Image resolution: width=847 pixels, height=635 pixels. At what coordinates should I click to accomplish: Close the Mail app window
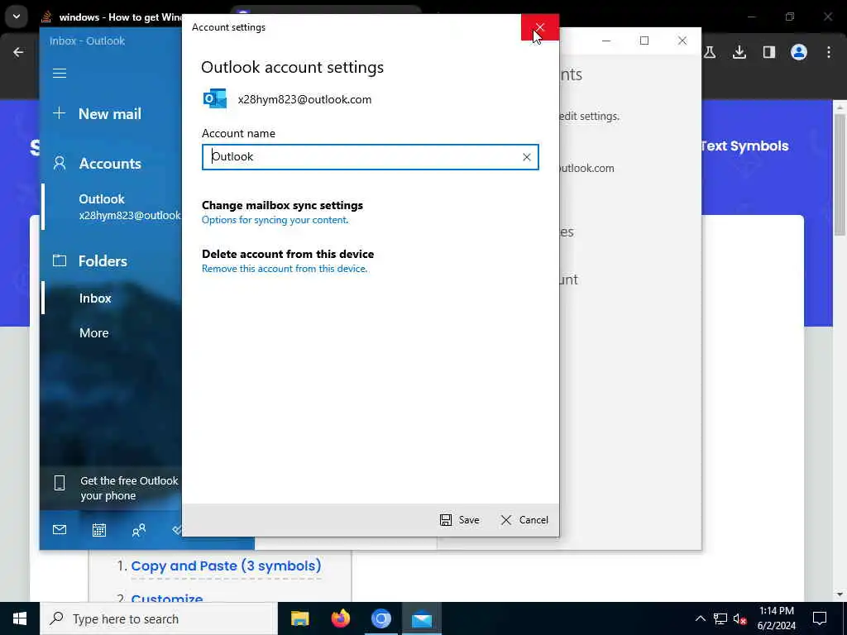[682, 41]
